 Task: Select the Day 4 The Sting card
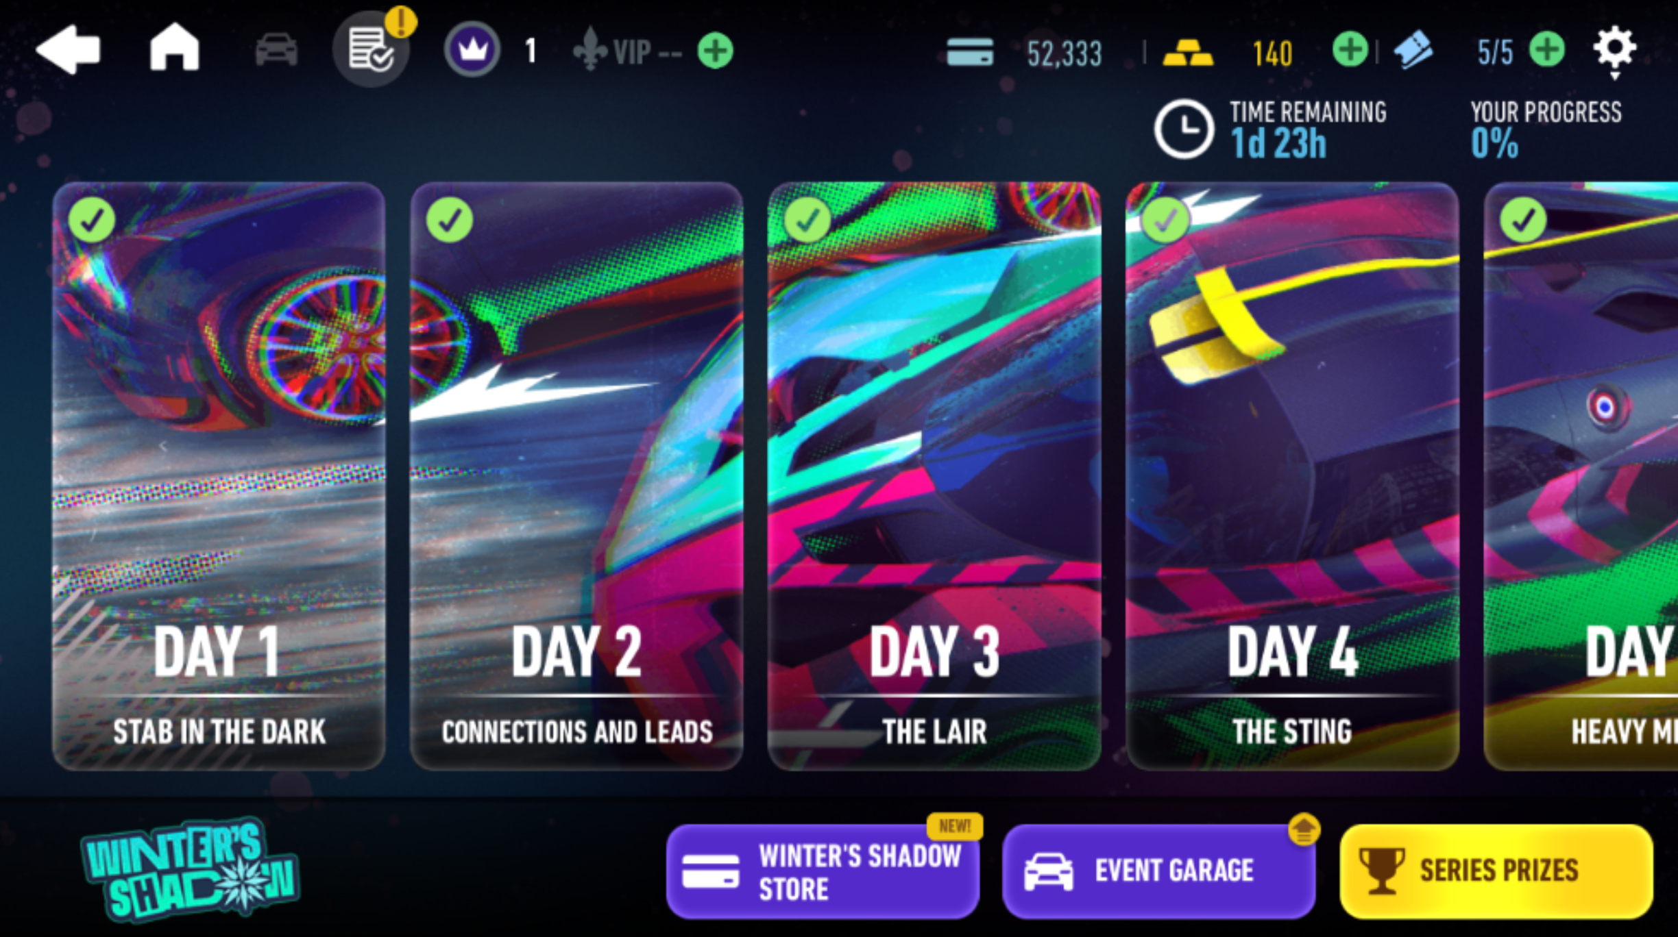pos(1292,476)
